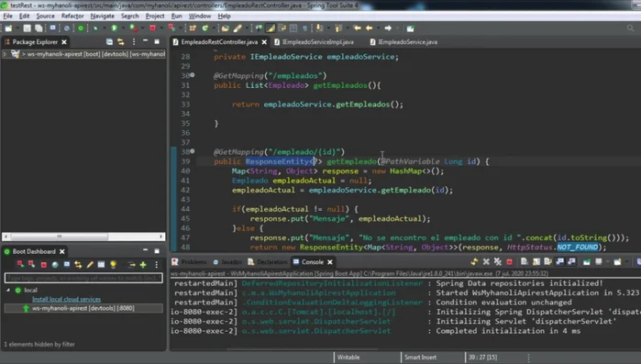
Task: Close the Boot Dashboard tab
Action: pyautogui.click(x=62, y=251)
